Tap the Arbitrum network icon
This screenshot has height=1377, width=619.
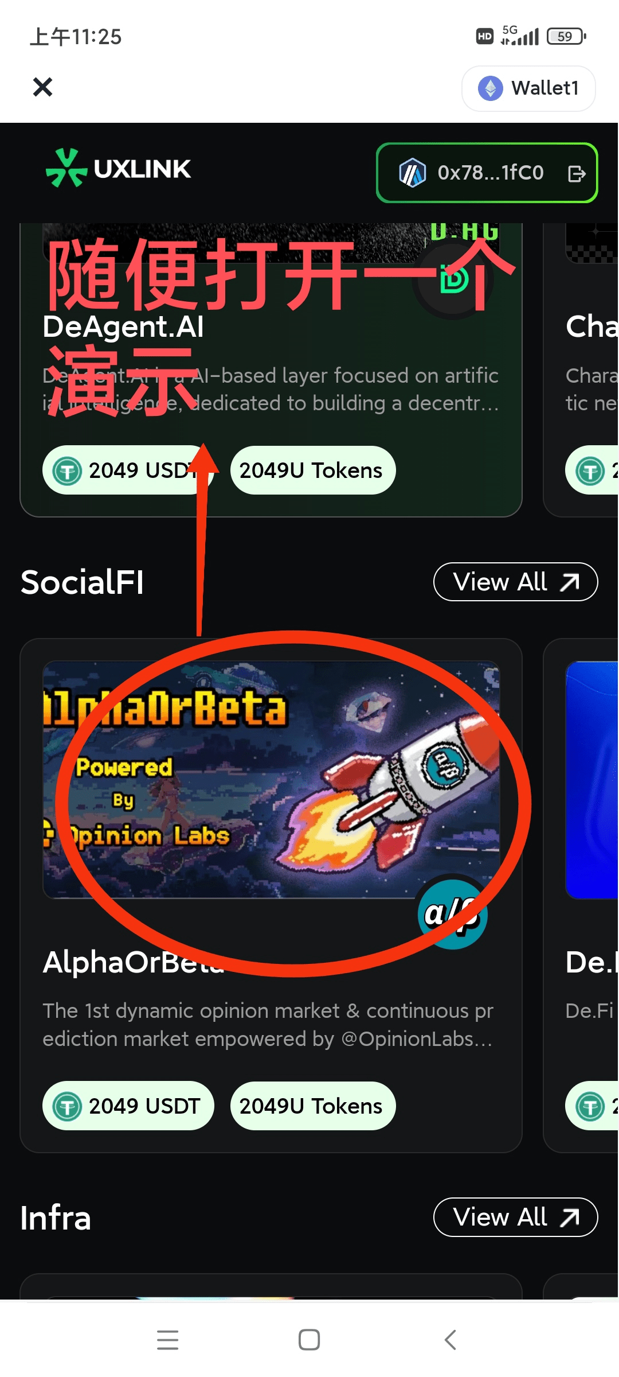click(413, 173)
